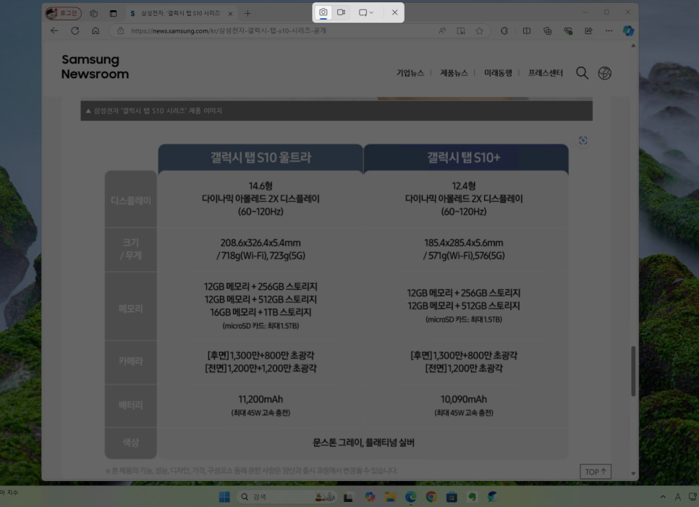Click the scrollbar up arrow

click(x=633, y=46)
